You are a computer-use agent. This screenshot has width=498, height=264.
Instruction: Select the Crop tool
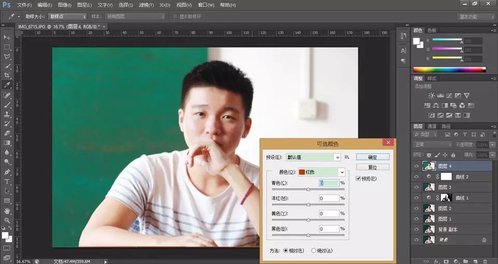[7, 75]
